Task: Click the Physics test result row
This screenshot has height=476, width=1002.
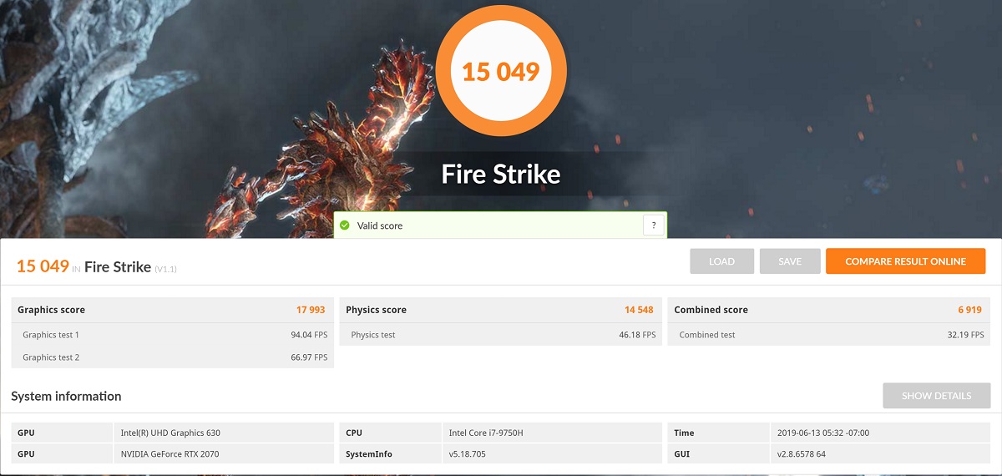Action: (501, 335)
